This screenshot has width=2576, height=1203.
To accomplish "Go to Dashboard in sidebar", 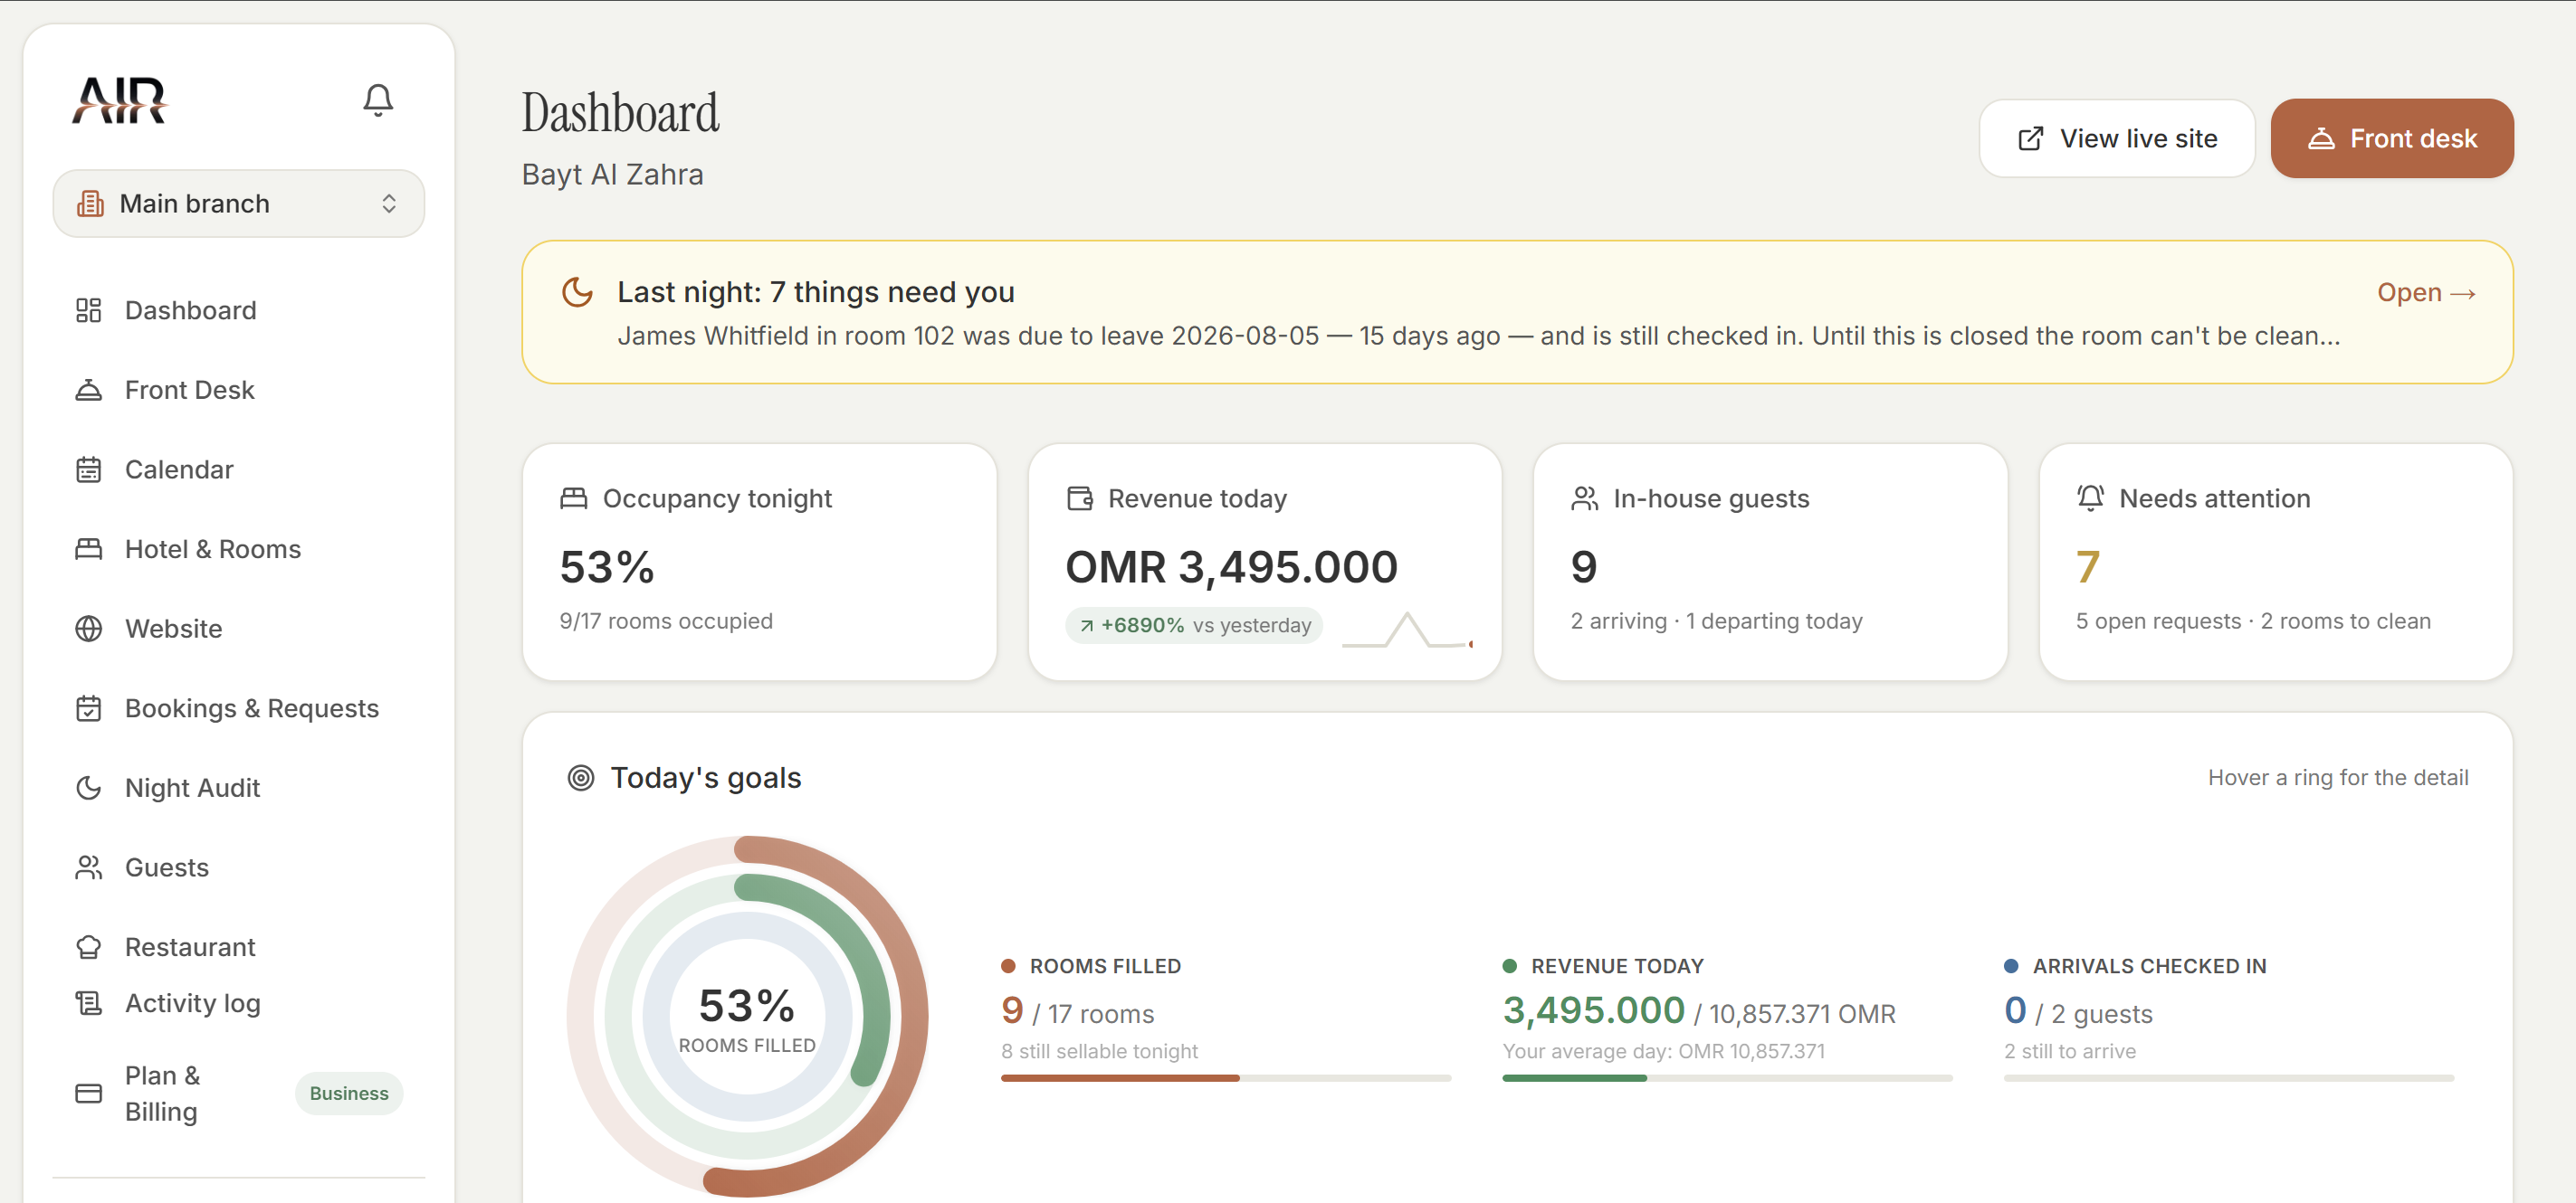I will point(239,311).
